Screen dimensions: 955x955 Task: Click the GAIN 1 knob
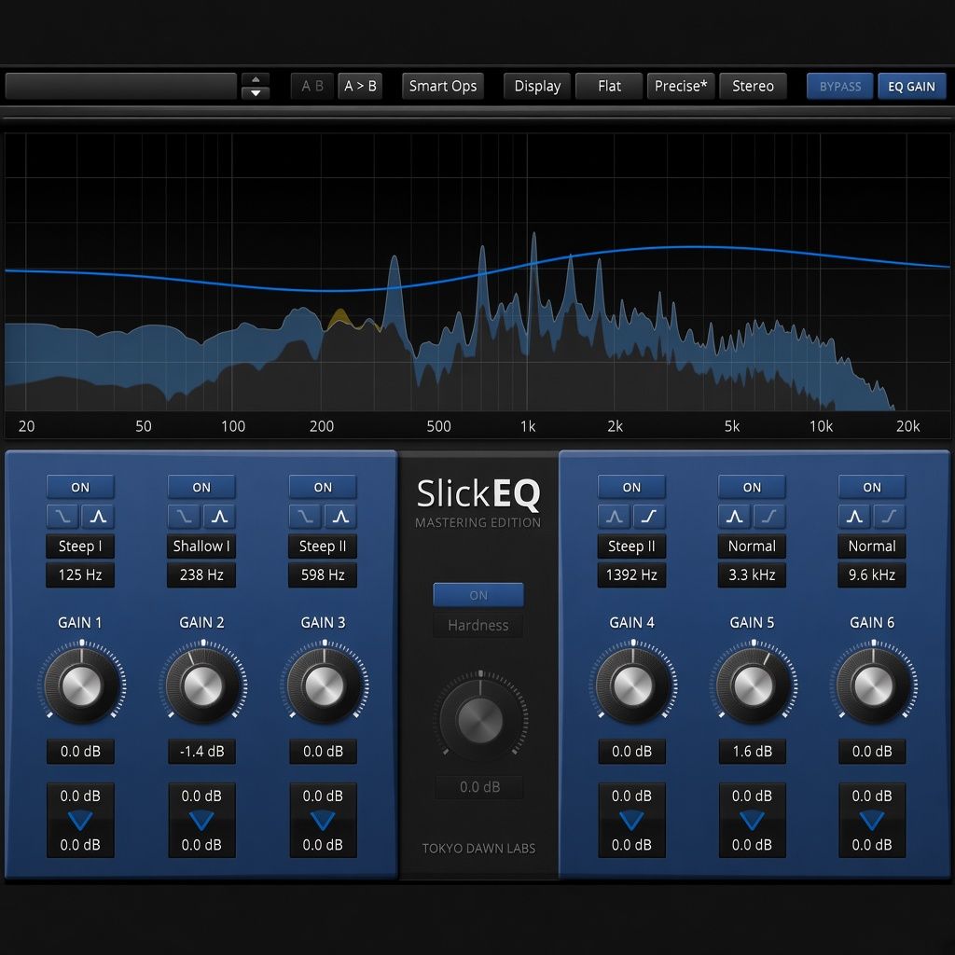(82, 685)
